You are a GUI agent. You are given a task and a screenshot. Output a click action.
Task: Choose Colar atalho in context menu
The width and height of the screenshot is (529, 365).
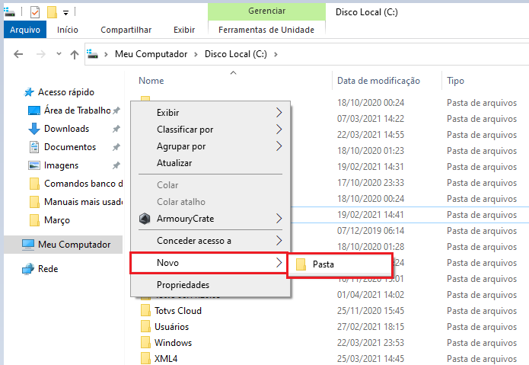pyautogui.click(x=210, y=202)
